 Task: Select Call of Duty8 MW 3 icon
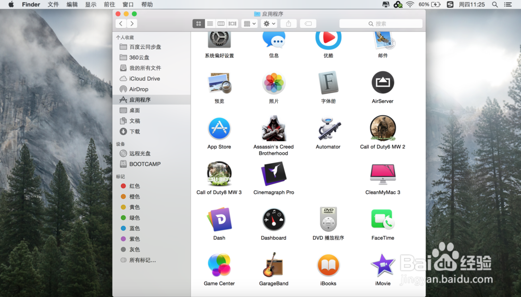(219, 174)
